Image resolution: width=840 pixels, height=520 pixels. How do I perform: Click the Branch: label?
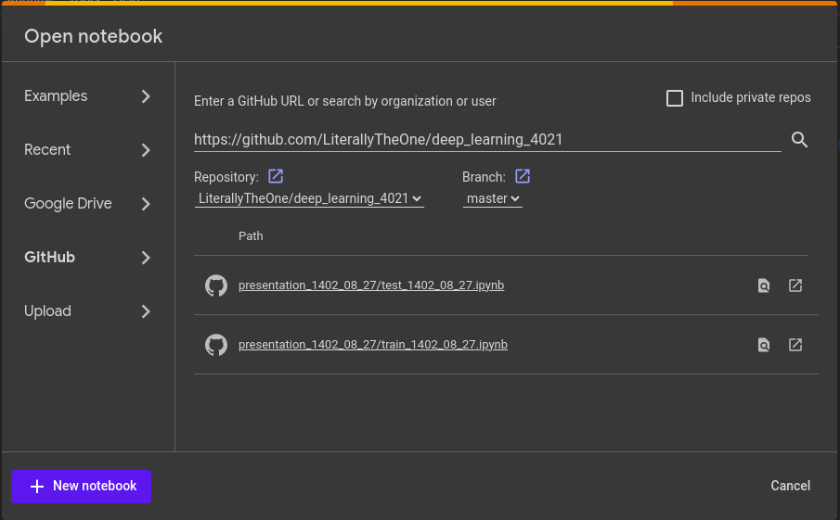coord(484,177)
